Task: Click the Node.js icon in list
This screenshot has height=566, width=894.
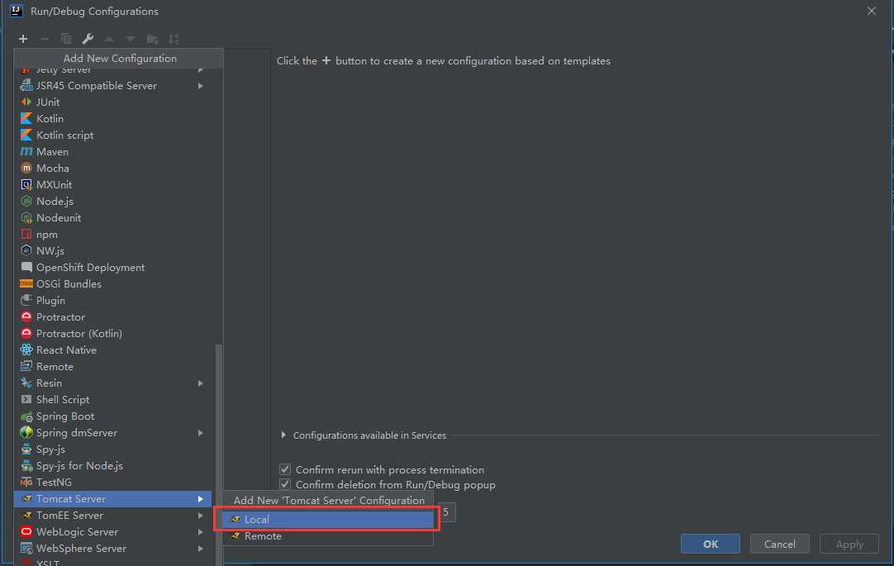Action: click(26, 202)
